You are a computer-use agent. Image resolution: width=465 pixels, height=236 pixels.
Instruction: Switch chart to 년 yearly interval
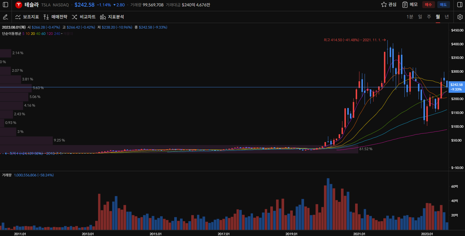coord(447,17)
